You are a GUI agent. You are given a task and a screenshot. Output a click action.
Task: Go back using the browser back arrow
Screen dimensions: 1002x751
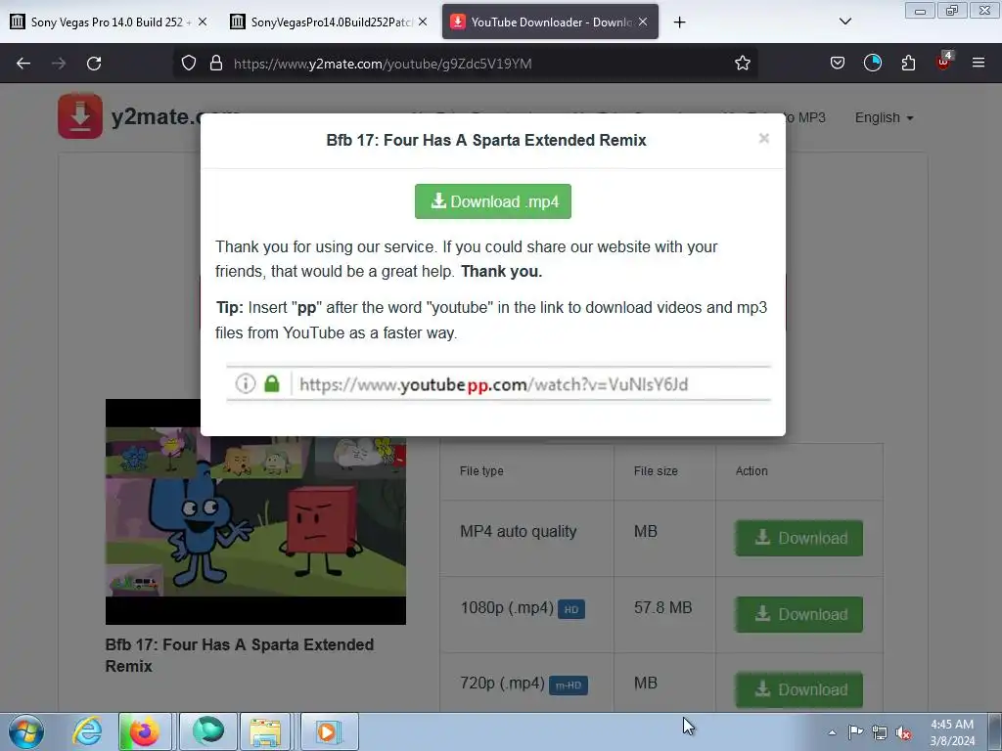(23, 64)
